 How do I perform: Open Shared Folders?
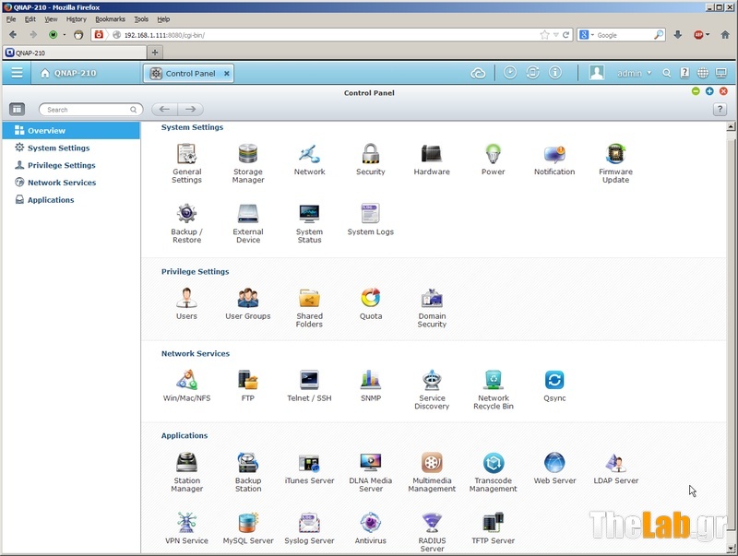(309, 307)
